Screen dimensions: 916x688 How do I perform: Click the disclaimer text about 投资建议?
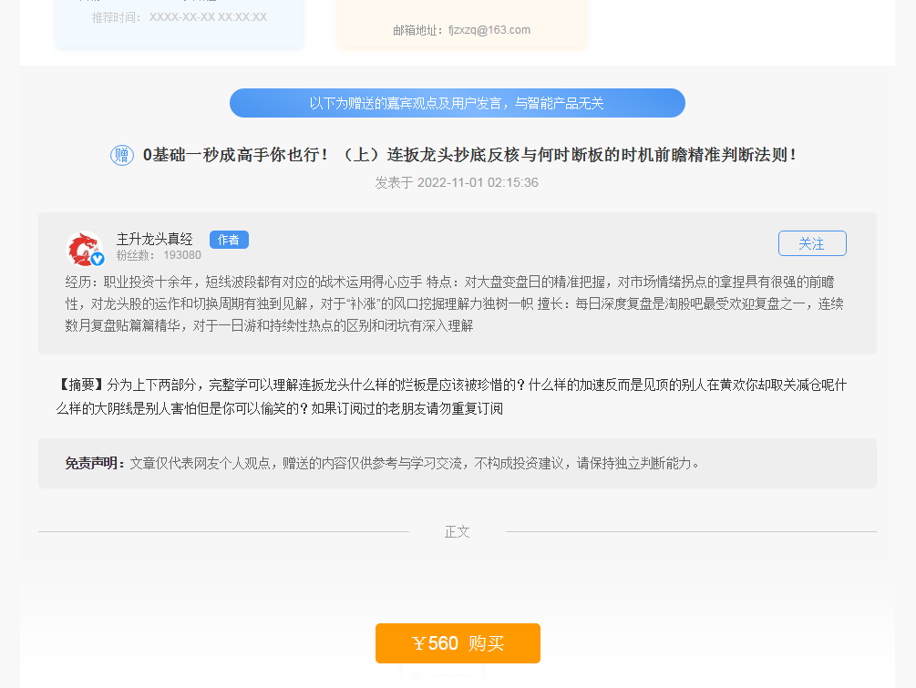point(415,463)
